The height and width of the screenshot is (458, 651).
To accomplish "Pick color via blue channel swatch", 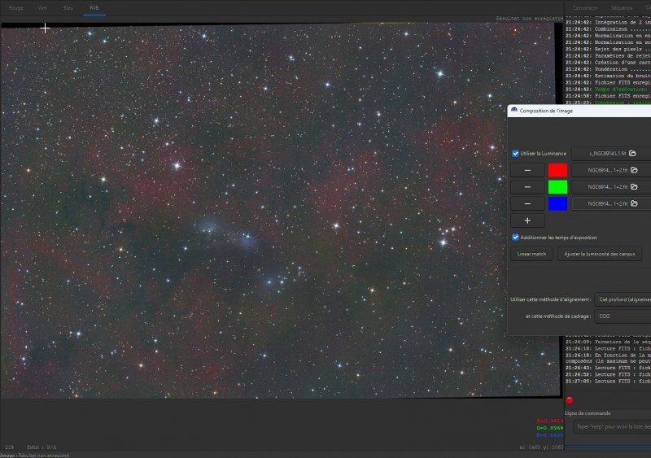I will [557, 204].
